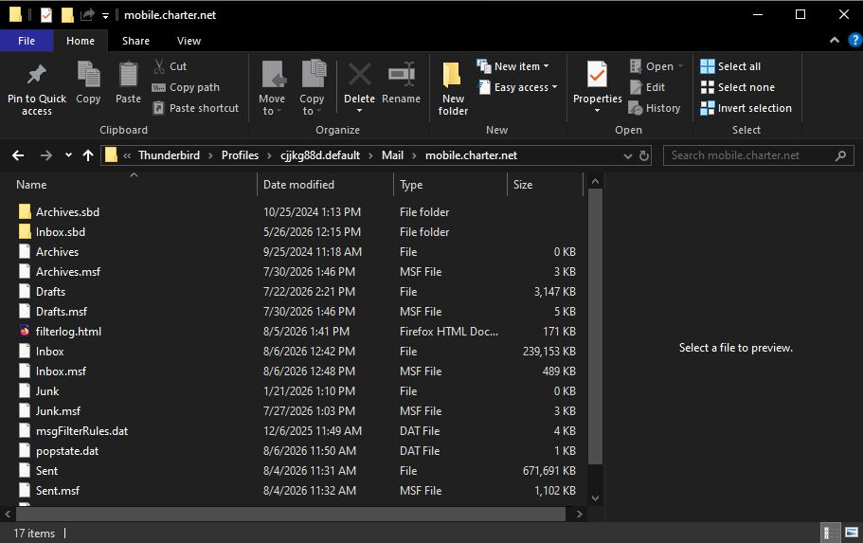Select the Sent.msf file
863x543 pixels.
(57, 491)
